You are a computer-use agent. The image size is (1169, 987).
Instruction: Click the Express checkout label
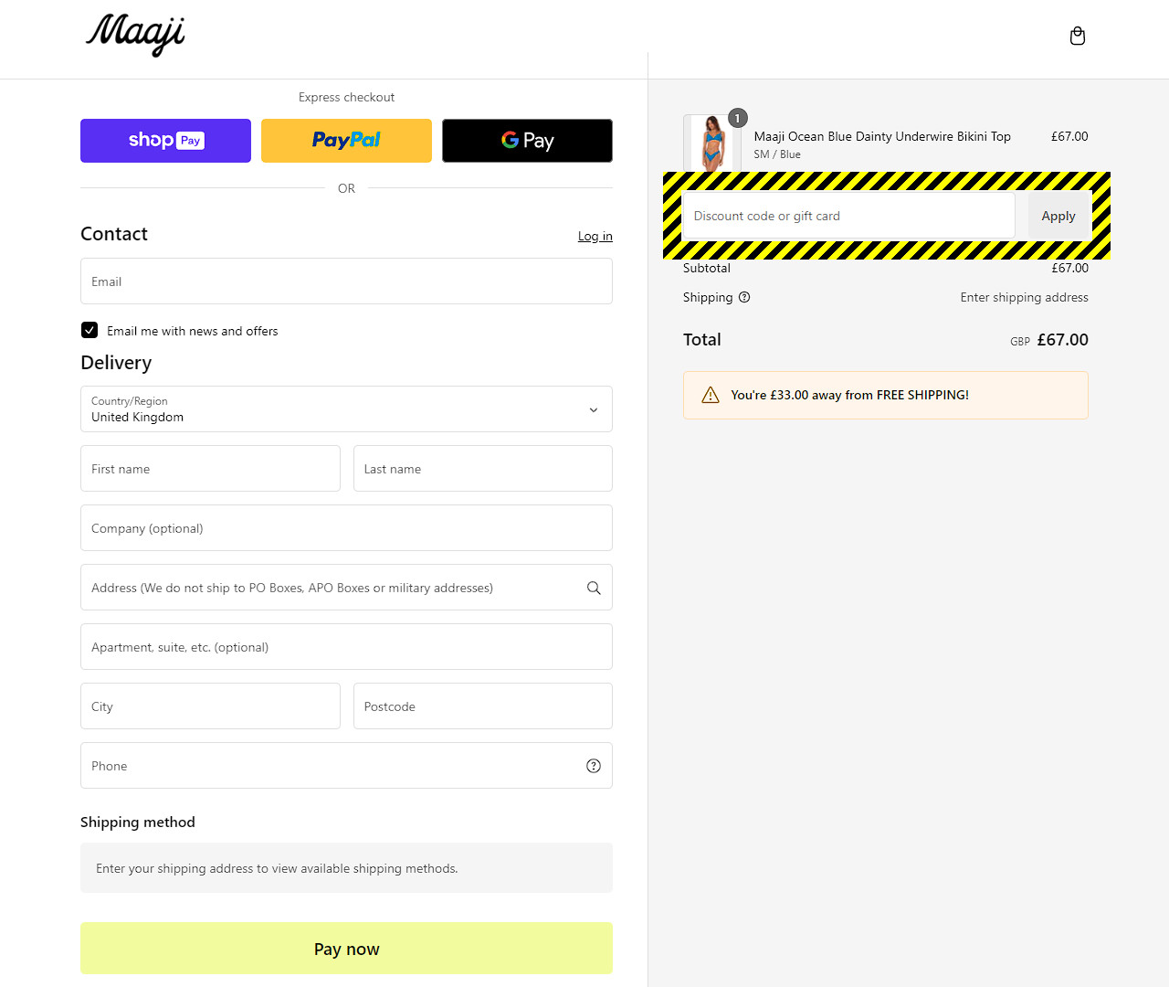[346, 97]
